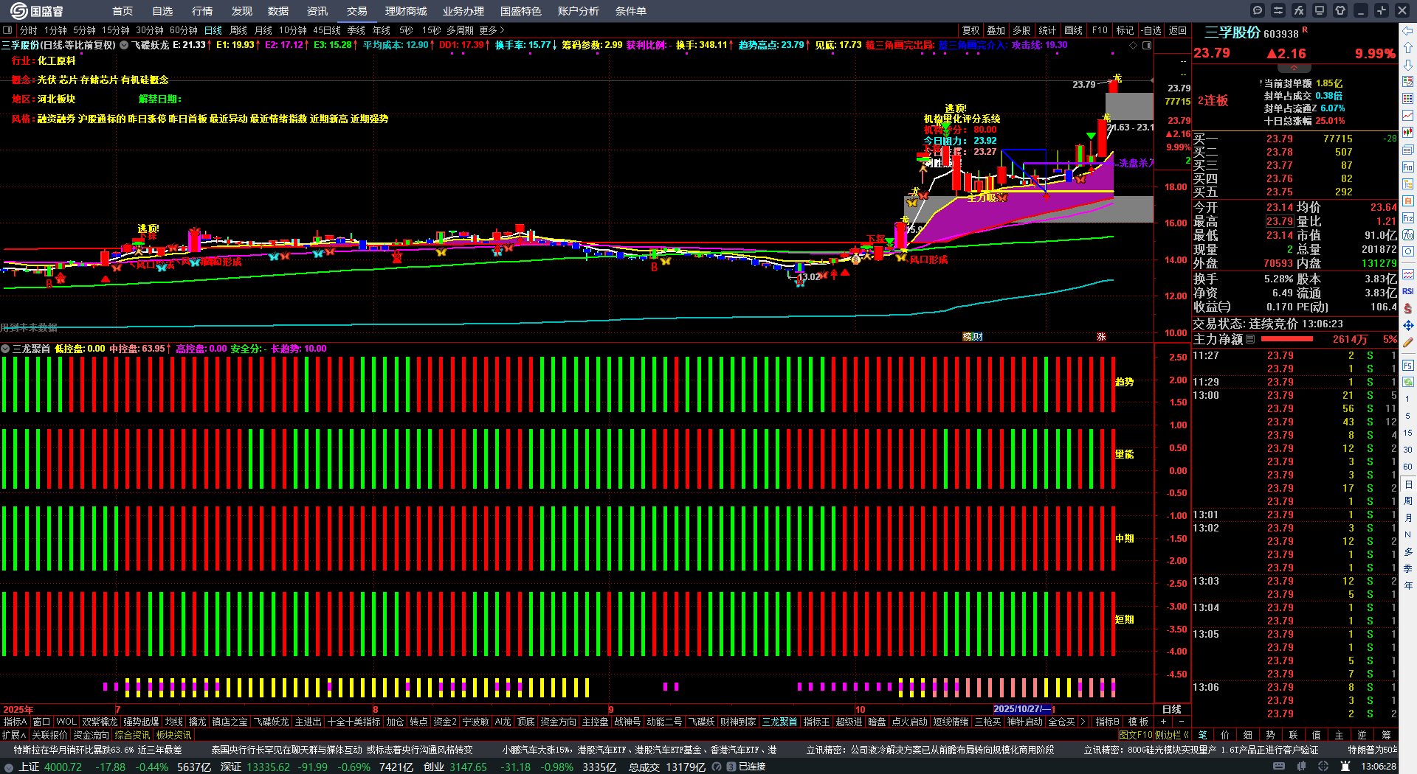This screenshot has height=774, width=1417.
Task: Click the pencil drawing tool icon
Action: pos(1408,342)
